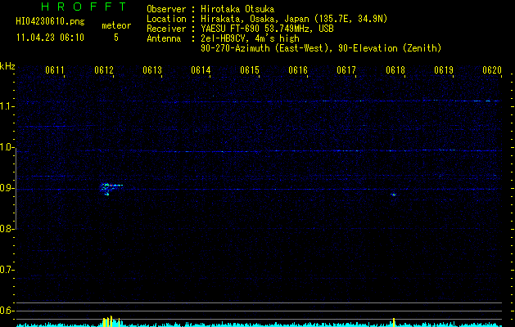Click the Location line Hirakata, Osaka, Japan
The height and width of the screenshot is (327, 515).
point(267,19)
